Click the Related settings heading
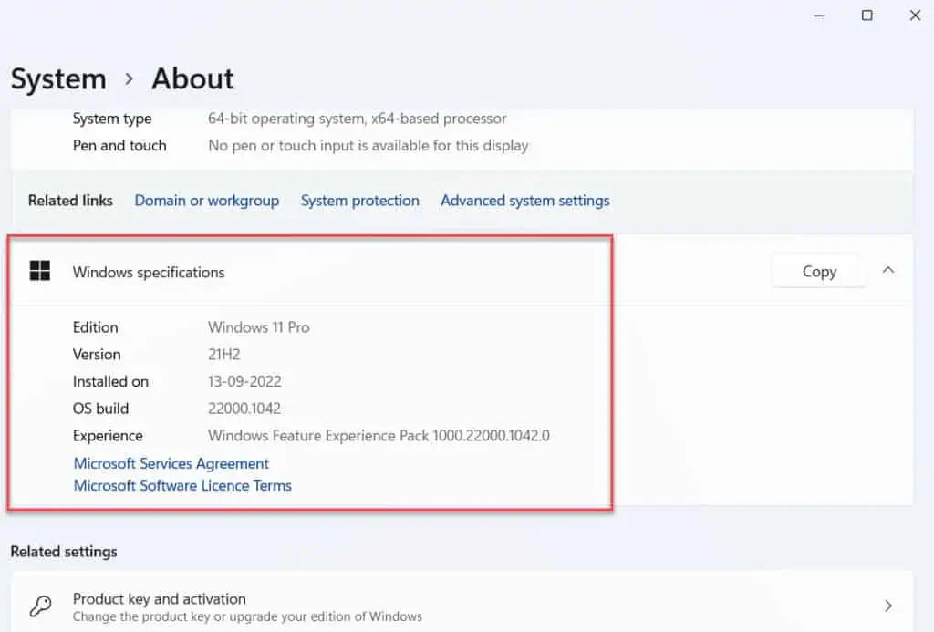Screen dimensions: 934x632 [x=64, y=552]
